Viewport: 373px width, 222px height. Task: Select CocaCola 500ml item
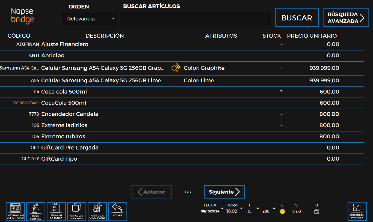point(64,103)
